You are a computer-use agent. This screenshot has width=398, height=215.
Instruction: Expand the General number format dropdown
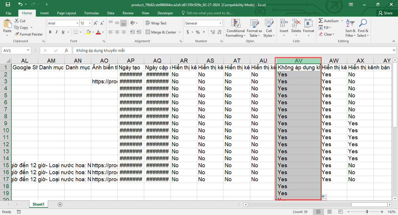click(x=220, y=23)
